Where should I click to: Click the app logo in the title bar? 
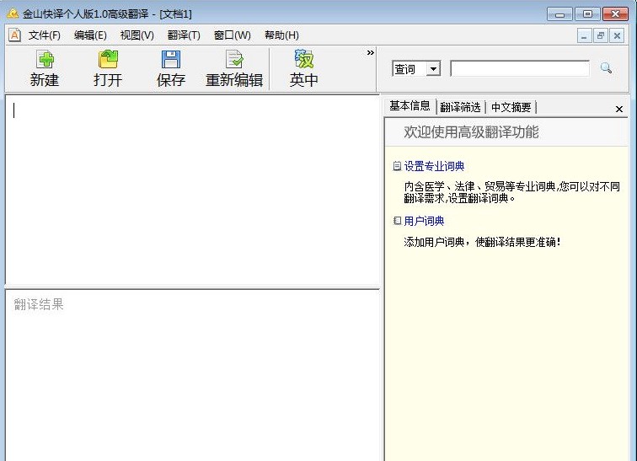[x=13, y=13]
